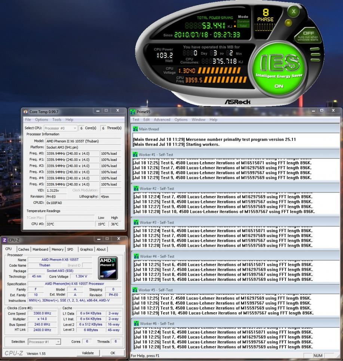
Task: Open the File menu in Core Temp
Action: point(28,119)
